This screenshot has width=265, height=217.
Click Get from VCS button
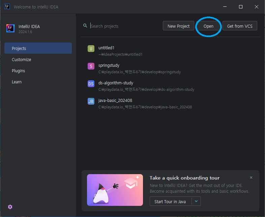click(x=240, y=26)
